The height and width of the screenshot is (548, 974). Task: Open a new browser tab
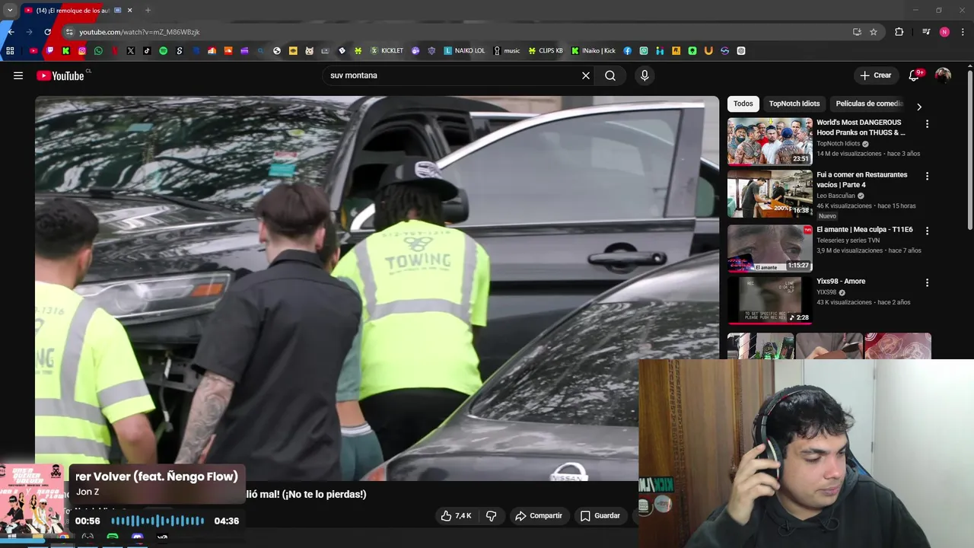click(x=148, y=11)
